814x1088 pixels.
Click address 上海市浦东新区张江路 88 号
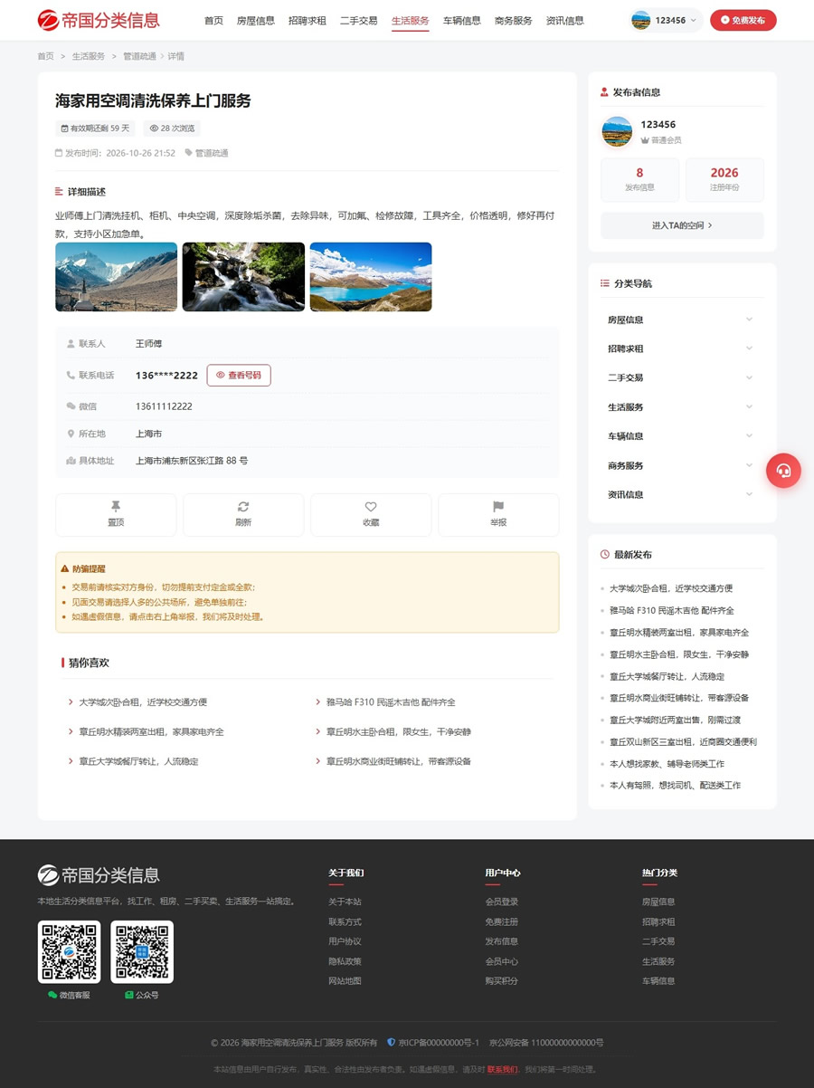192,461
